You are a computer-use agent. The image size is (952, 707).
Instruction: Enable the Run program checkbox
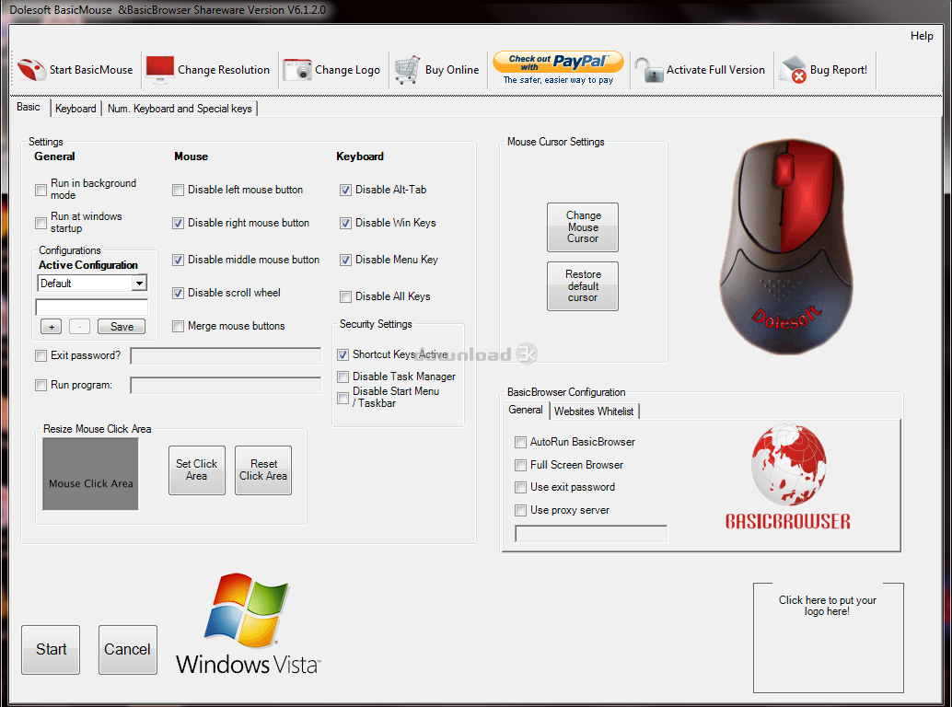(x=41, y=386)
